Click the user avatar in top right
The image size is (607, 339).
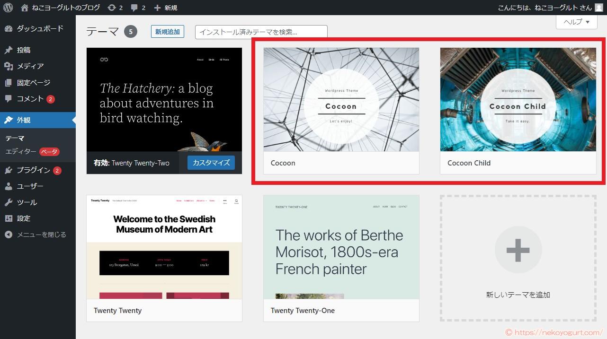(599, 8)
